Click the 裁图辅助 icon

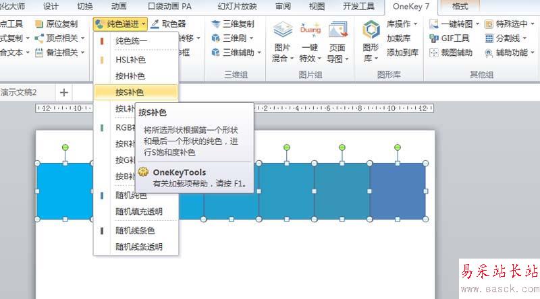[434, 53]
